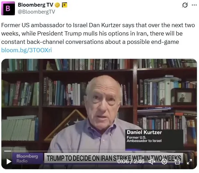Click the gold verified checkmark badge
The height and width of the screenshot is (173, 199).
click(x=57, y=5)
